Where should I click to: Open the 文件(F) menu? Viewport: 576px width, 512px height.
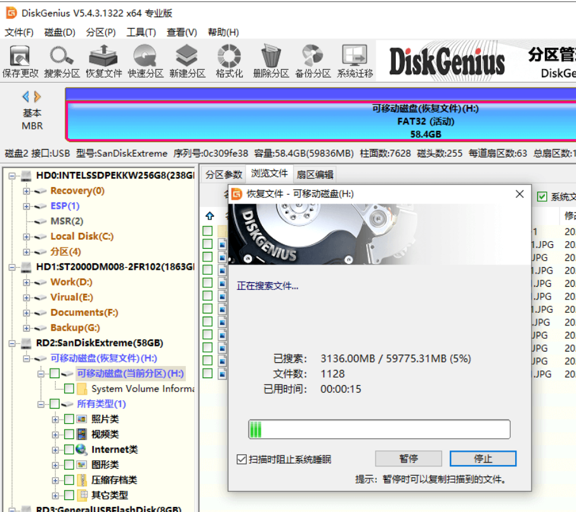coord(19,32)
